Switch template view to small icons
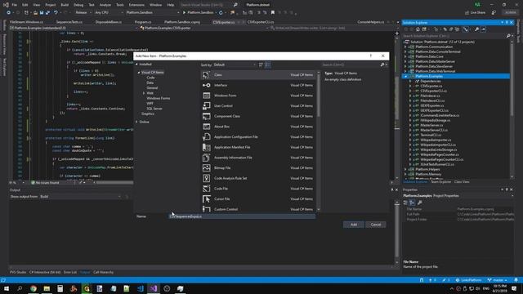This screenshot has height=294, width=523. click(261, 65)
